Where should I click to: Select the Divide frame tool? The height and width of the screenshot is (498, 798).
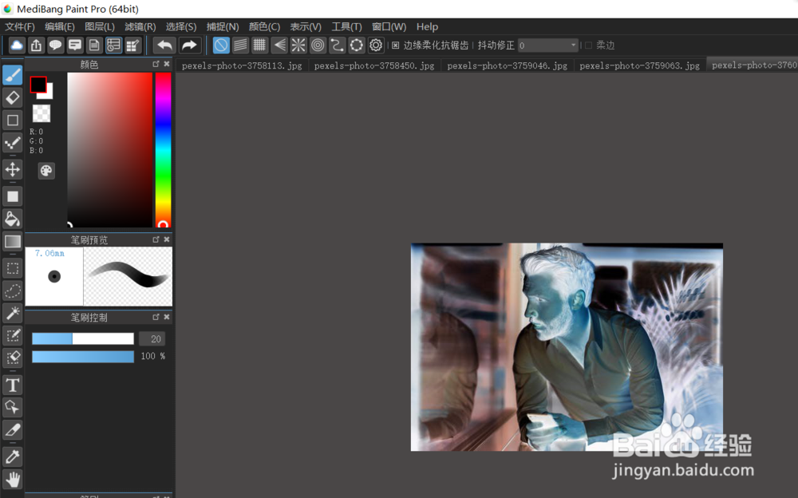(x=13, y=430)
